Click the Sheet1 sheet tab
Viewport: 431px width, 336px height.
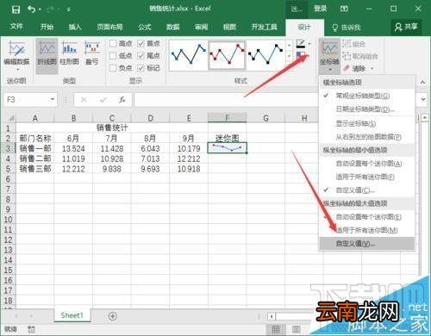(72, 315)
